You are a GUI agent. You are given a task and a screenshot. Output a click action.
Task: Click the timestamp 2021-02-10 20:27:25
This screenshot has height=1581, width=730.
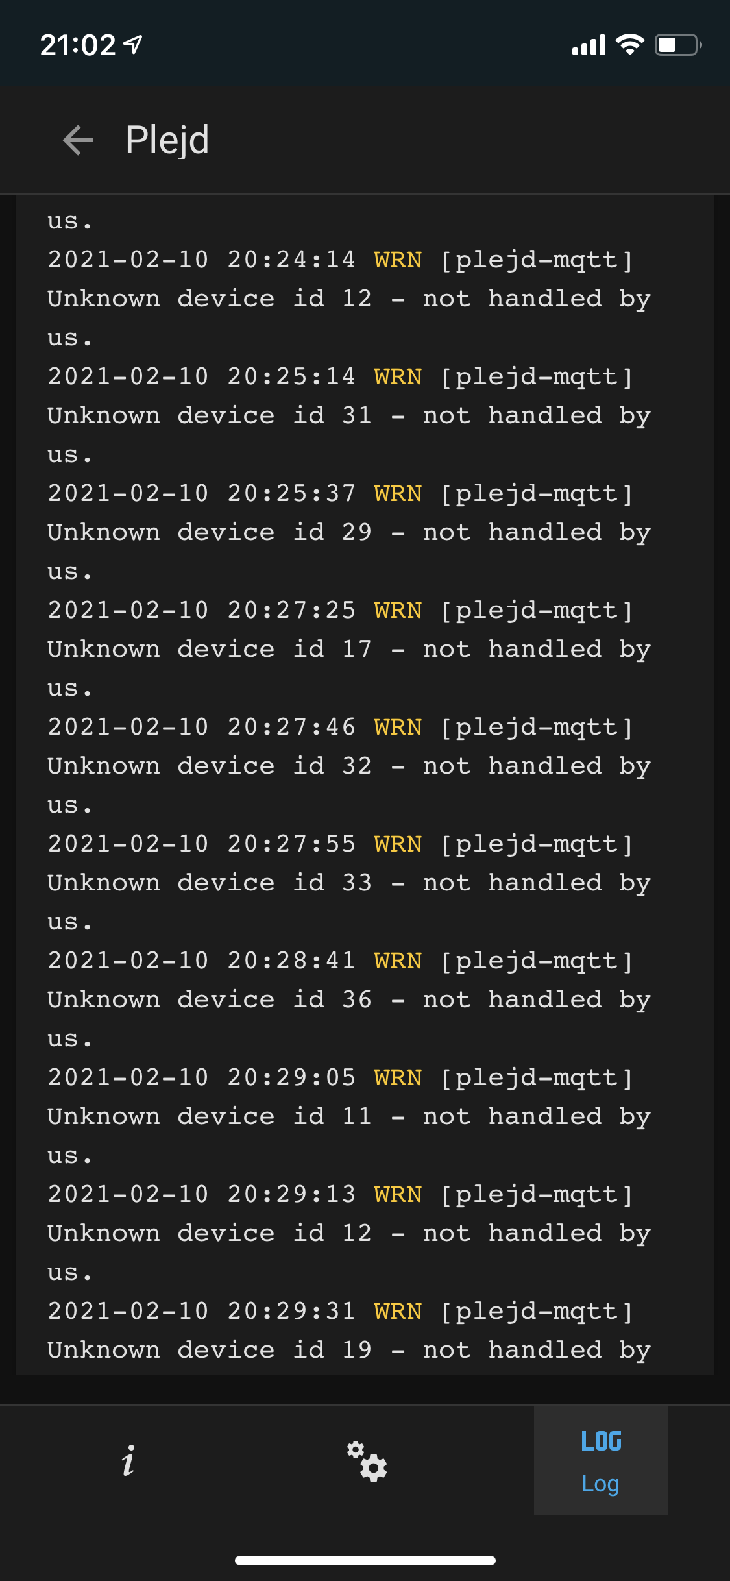pyautogui.click(x=201, y=610)
